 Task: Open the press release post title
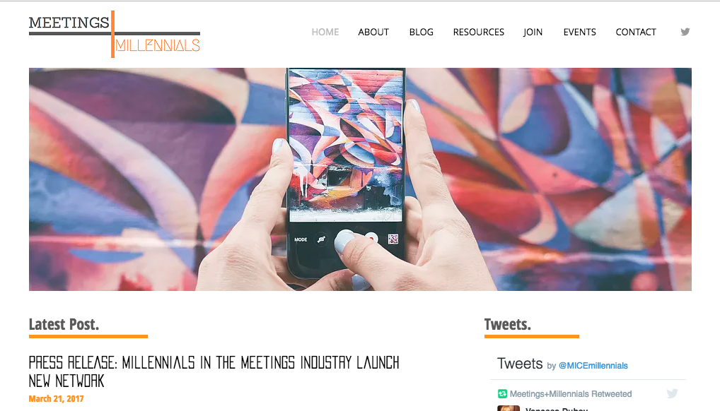pos(214,371)
